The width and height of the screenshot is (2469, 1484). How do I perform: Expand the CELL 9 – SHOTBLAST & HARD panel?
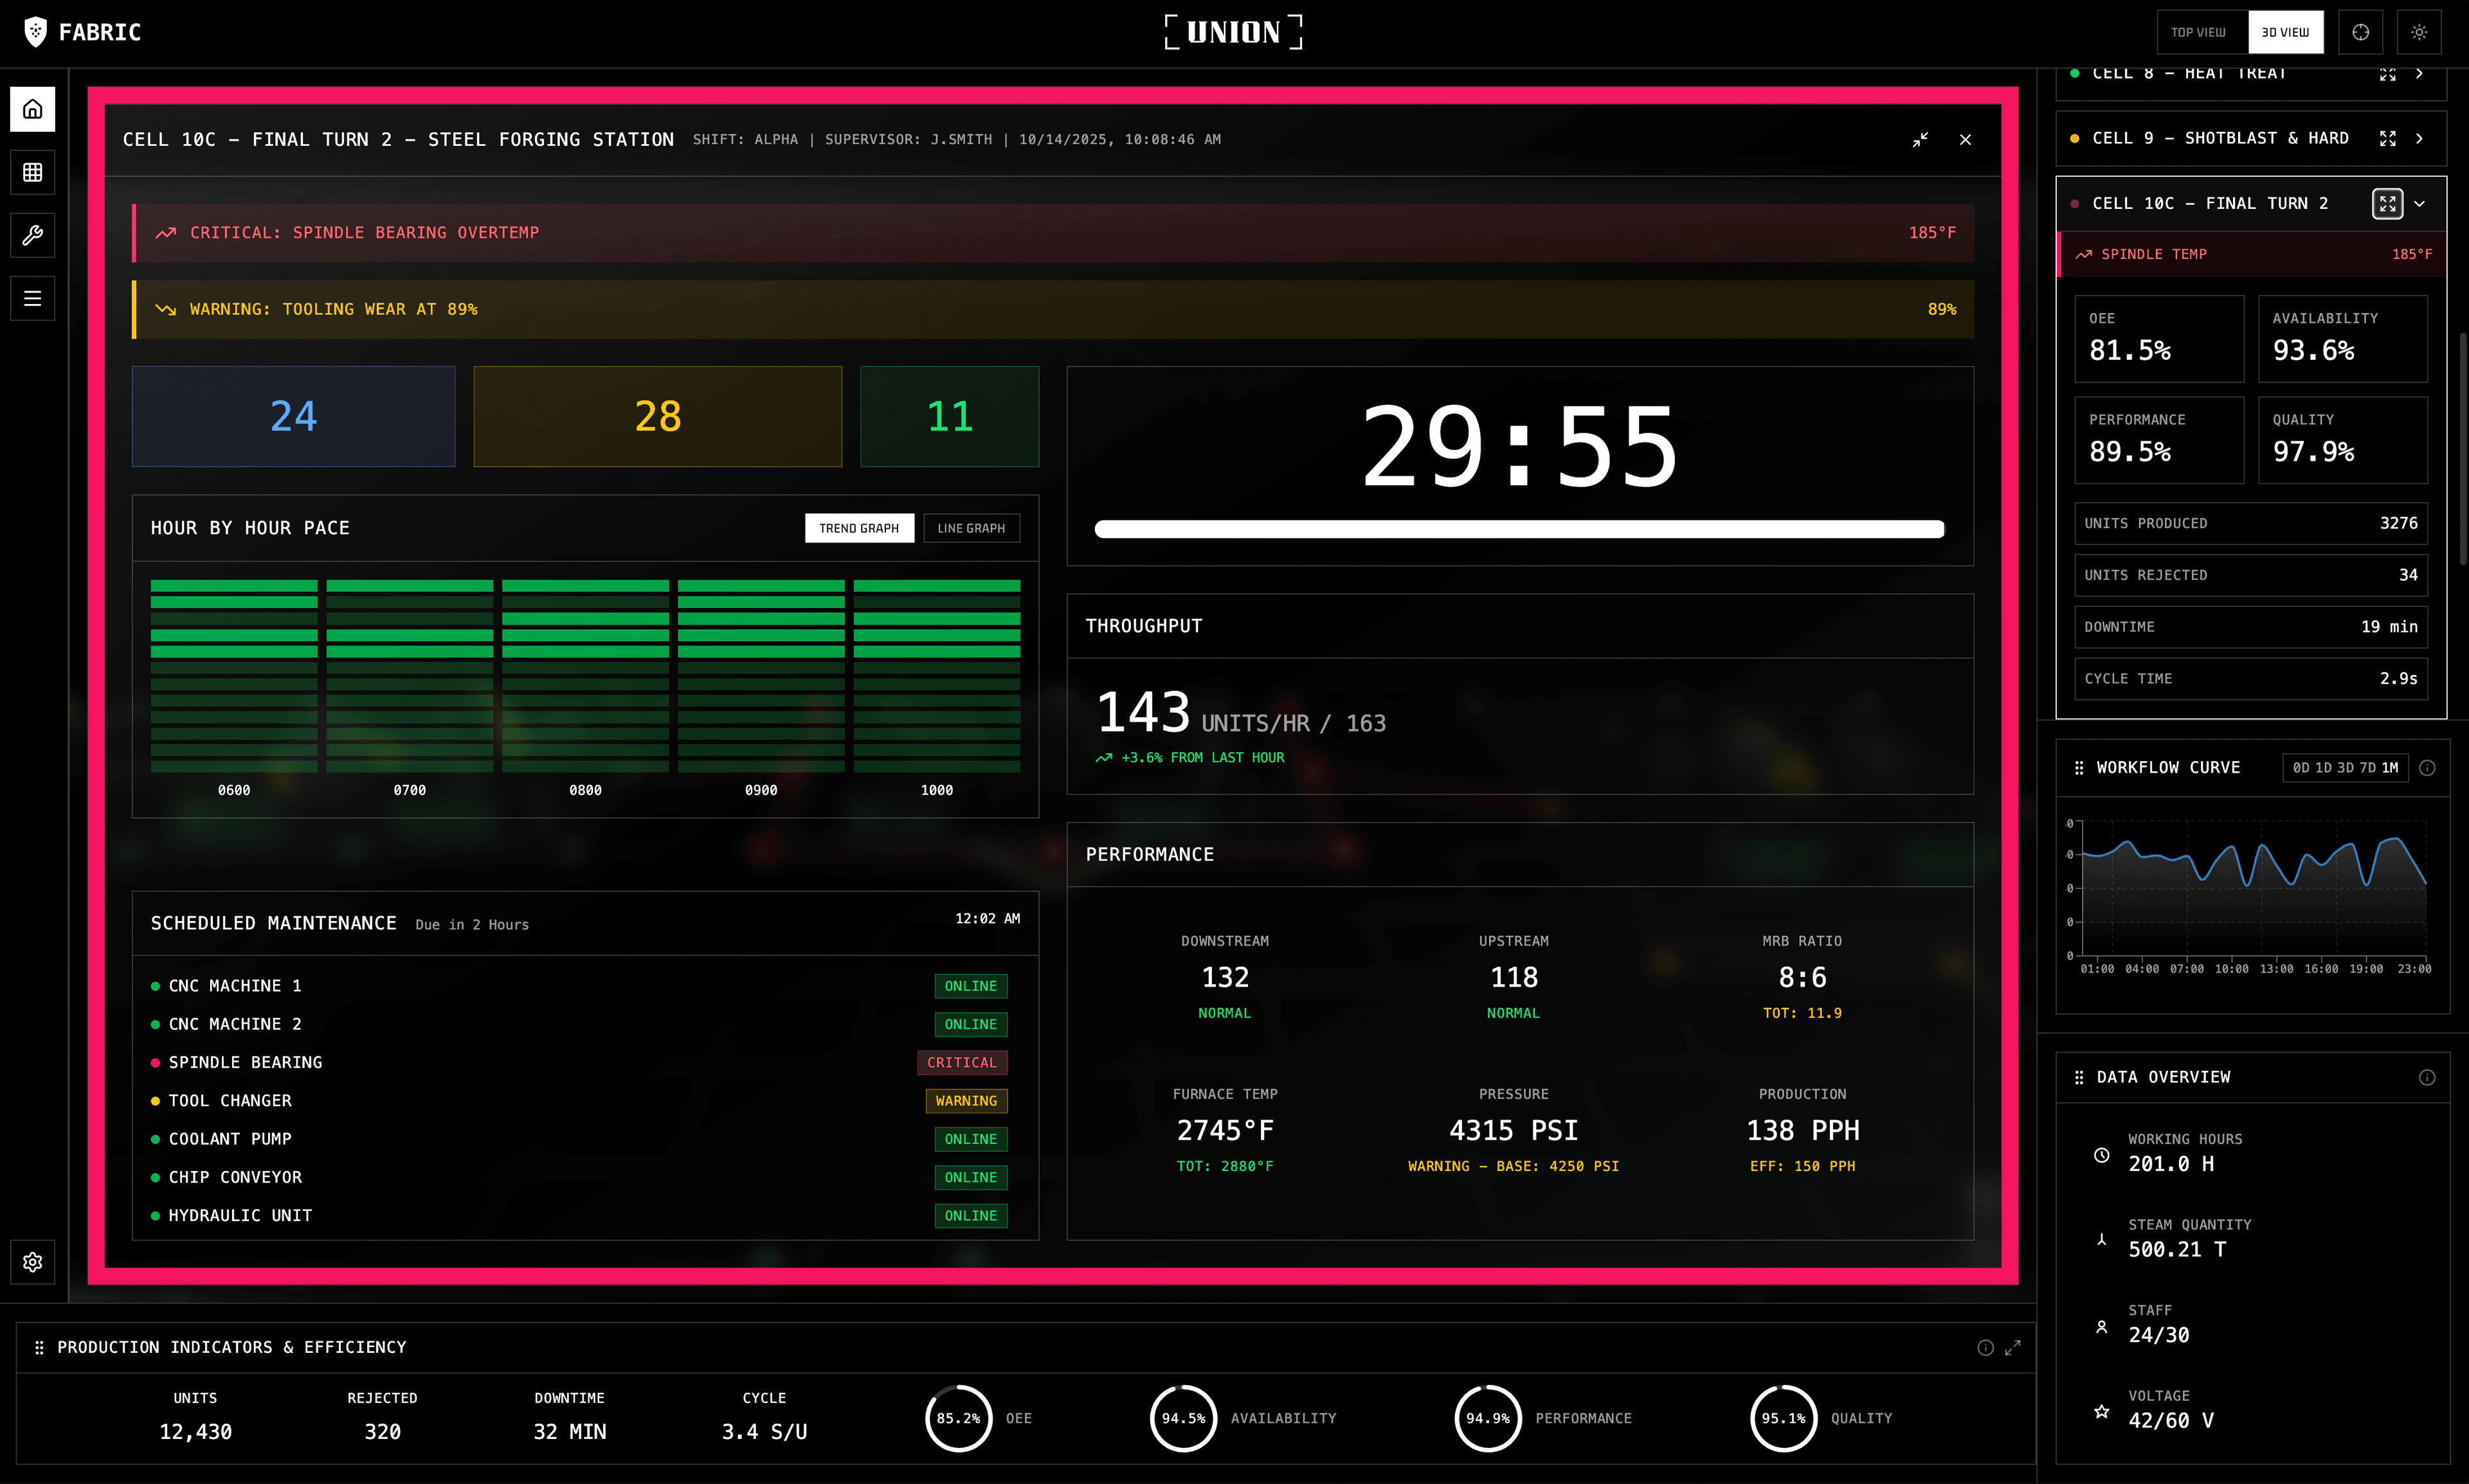tap(2389, 138)
